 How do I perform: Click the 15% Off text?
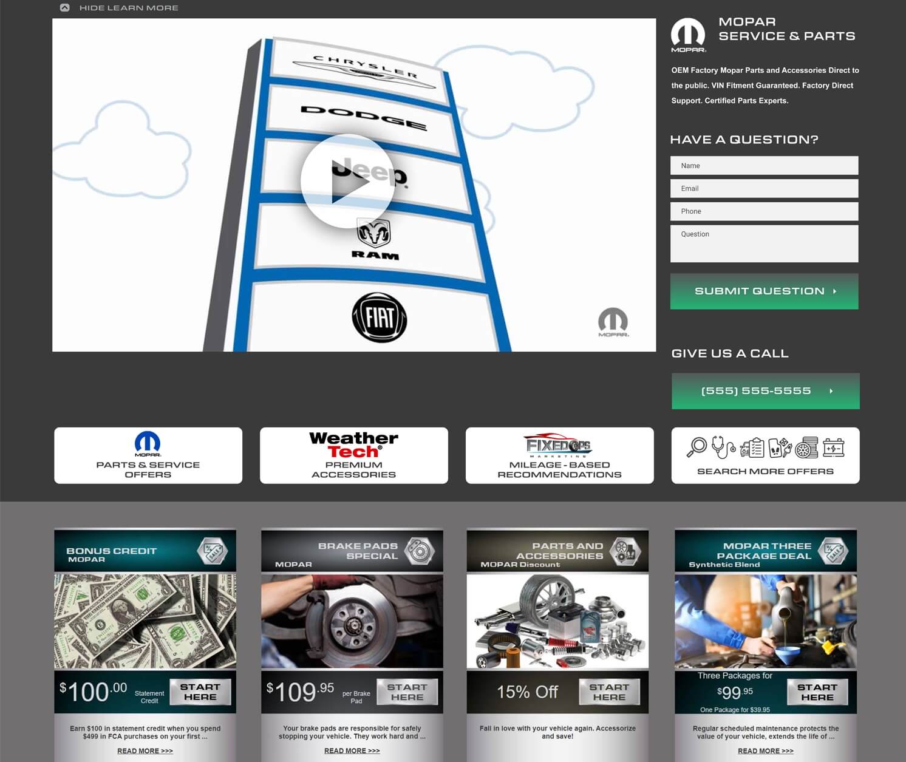click(x=527, y=692)
